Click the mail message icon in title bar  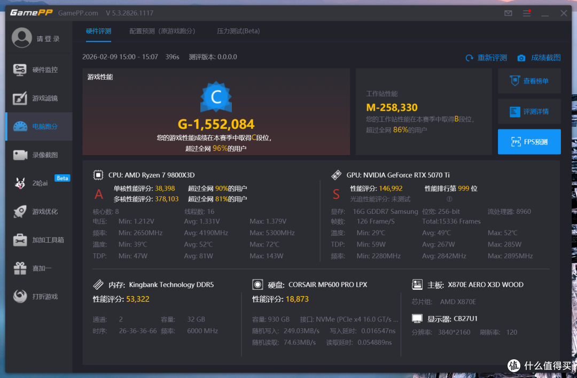coord(508,13)
